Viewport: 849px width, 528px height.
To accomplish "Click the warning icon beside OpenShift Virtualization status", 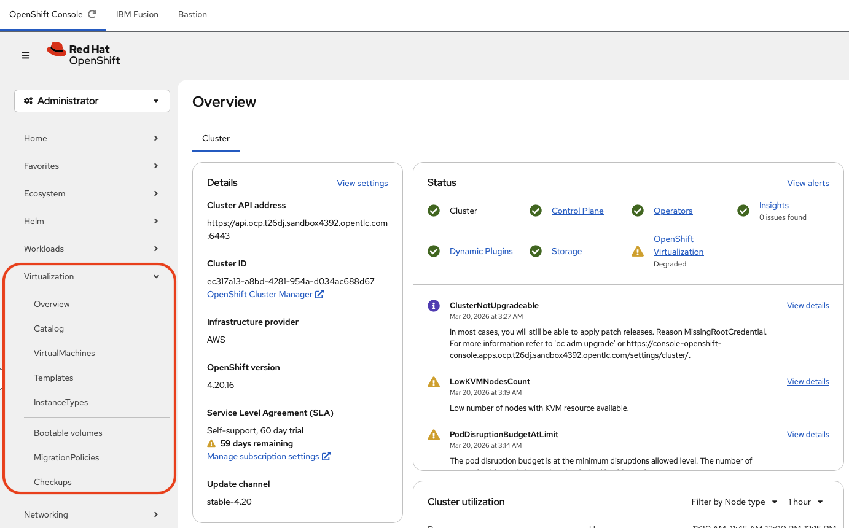I will coord(638,251).
